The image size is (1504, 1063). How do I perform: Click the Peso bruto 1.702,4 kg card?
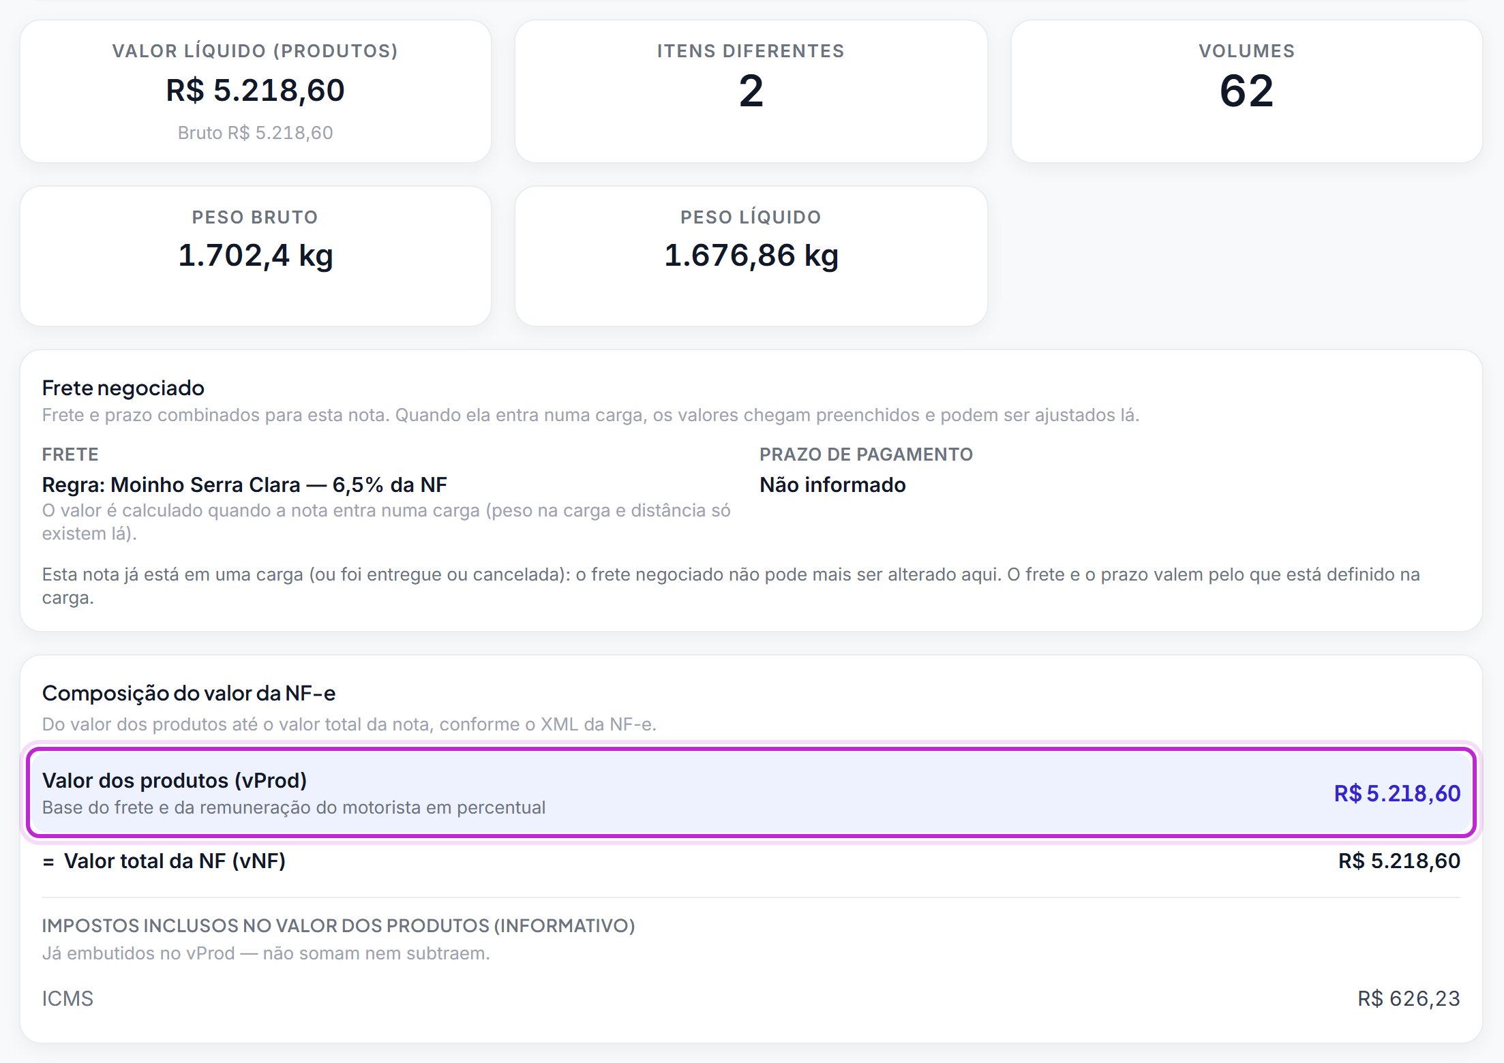point(256,256)
